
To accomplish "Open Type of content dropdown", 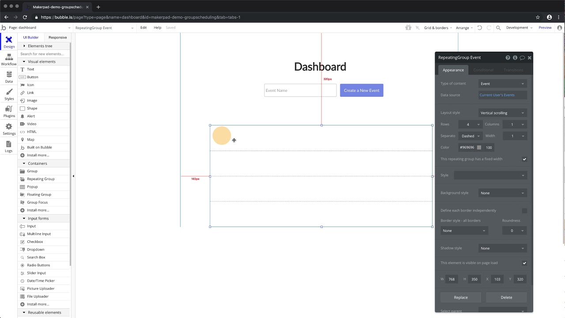I will (502, 83).
